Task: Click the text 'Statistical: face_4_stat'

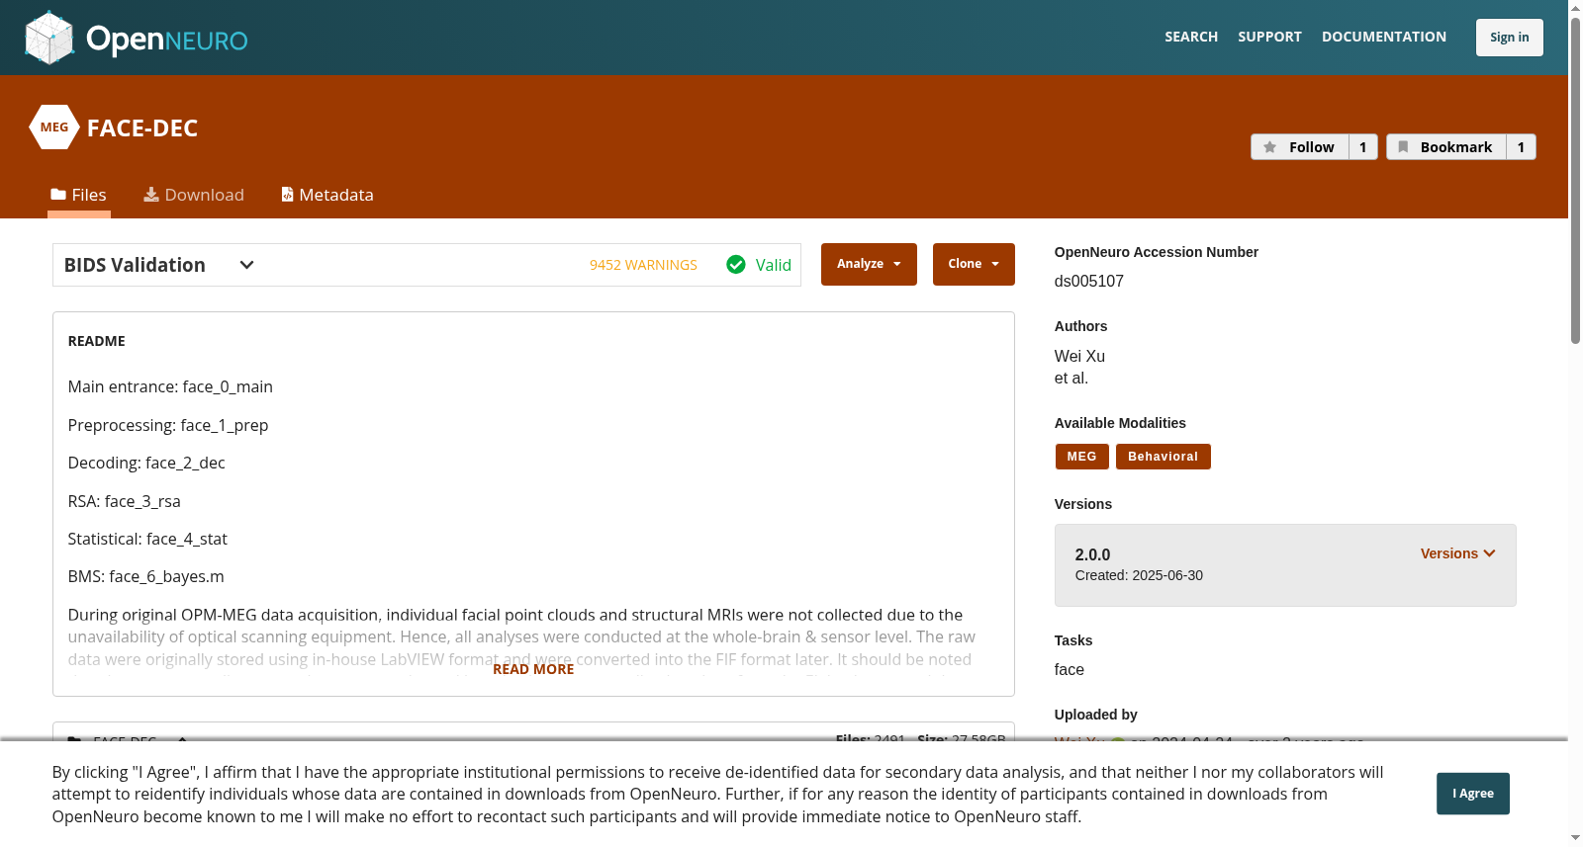Action: pyautogui.click(x=147, y=539)
